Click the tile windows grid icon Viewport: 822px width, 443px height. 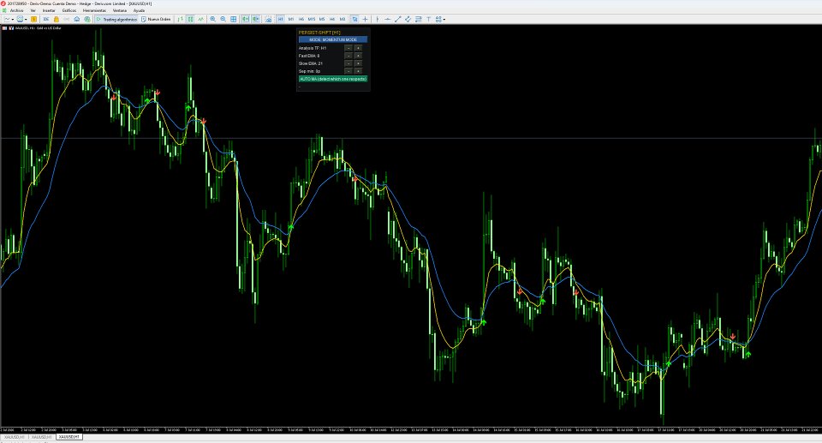(233, 20)
